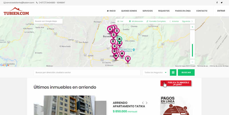Show previous listing with left chevron

click(x=143, y=103)
